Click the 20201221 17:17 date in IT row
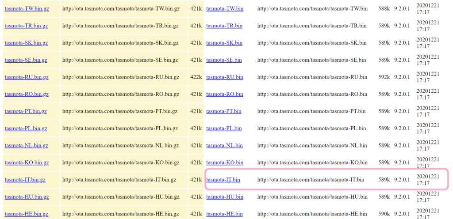Image resolution: width=453 pixels, height=219 pixels. click(428, 180)
